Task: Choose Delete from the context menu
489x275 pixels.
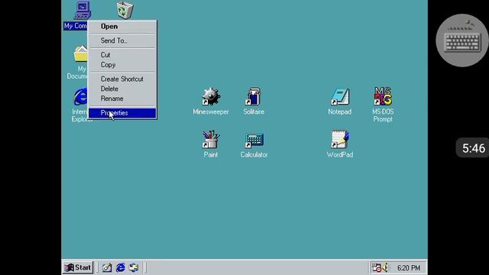Action: [x=122, y=89]
